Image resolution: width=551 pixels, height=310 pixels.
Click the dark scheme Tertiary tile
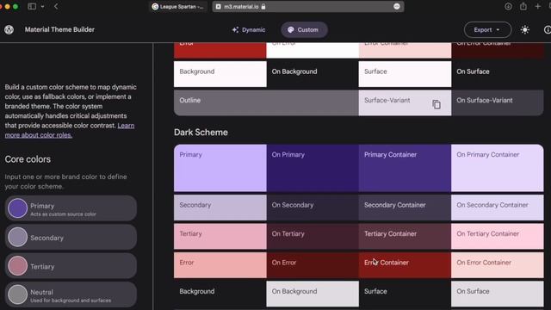click(x=220, y=237)
